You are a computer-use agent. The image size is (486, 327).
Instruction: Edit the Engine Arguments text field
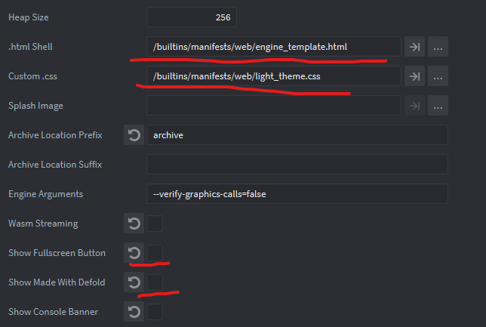(297, 194)
